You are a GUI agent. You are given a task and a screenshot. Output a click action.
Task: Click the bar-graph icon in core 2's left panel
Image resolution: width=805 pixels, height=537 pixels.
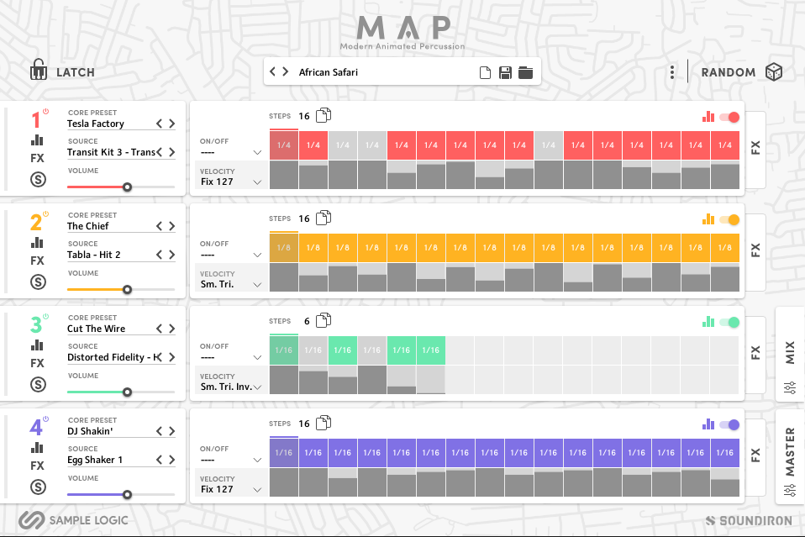tap(37, 243)
